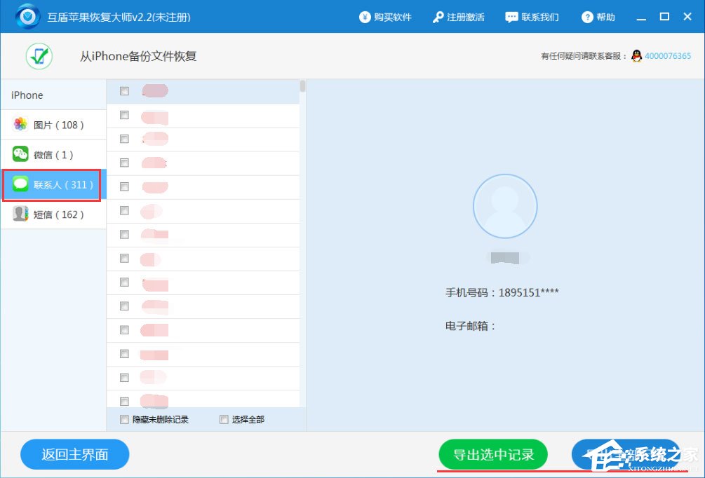
Task: Check the 选择全部 select-all checkbox
Action: 224,419
